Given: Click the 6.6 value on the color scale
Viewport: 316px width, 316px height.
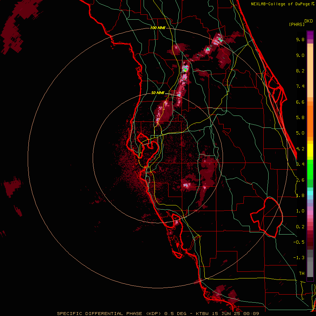Looking at the screenshot, I should click(300, 102).
